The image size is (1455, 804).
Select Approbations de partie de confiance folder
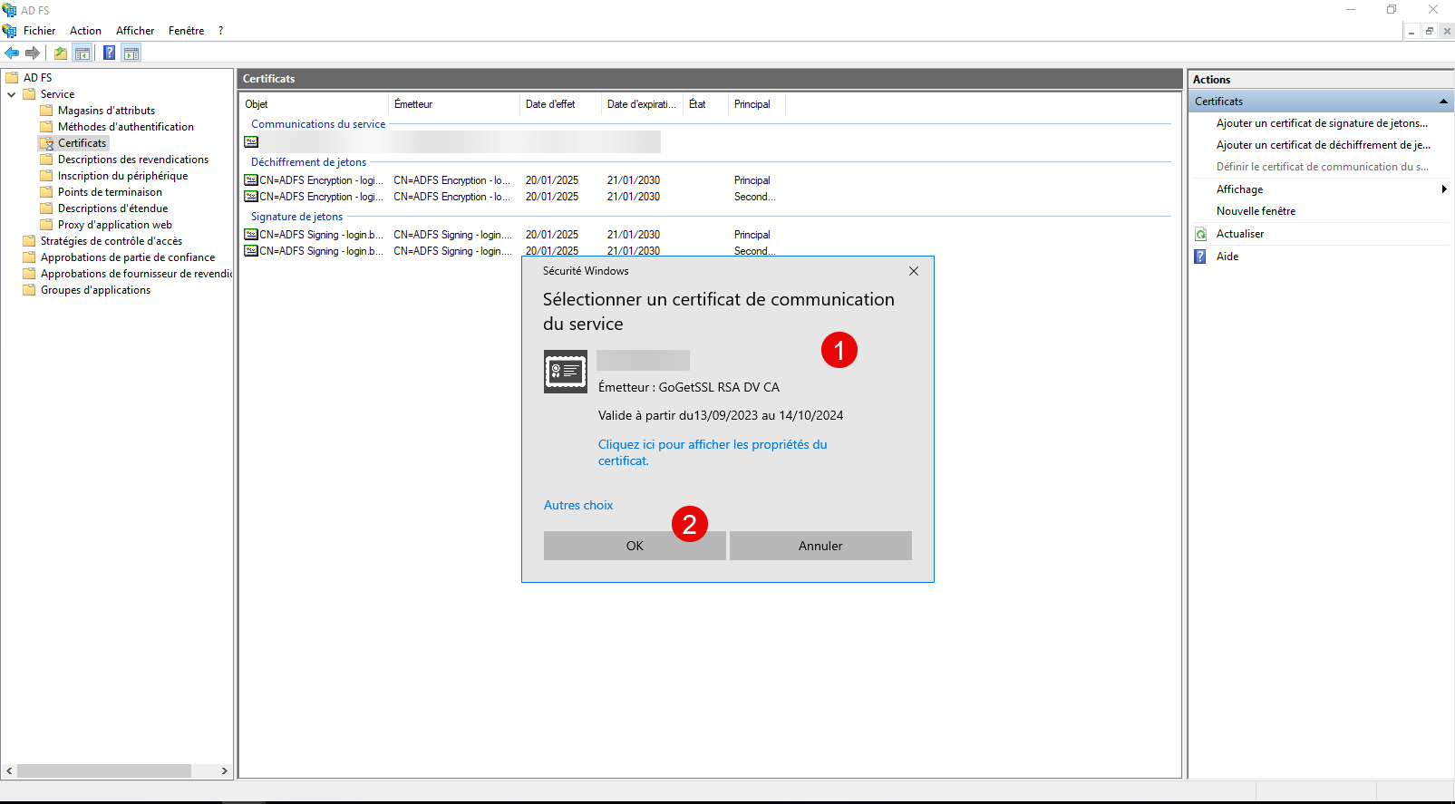point(127,257)
